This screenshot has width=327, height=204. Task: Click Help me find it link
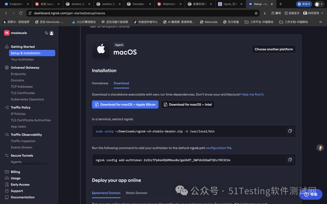pos(253,95)
